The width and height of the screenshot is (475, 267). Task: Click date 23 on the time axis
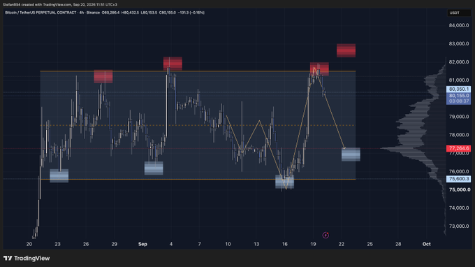pos(57,244)
